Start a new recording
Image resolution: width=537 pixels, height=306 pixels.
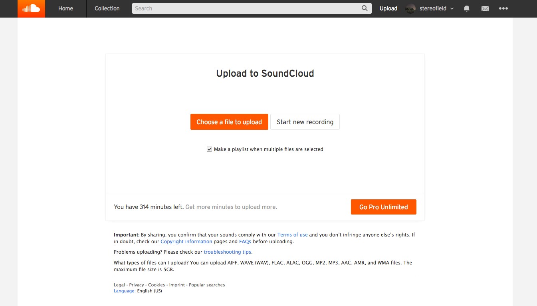tap(305, 122)
